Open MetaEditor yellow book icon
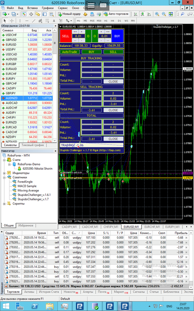This screenshot has height=311, width=194. (x=85, y=14)
